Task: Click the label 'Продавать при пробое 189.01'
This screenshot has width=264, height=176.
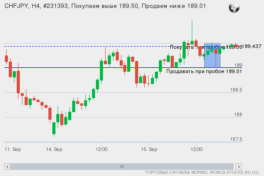Action: pos(204,71)
